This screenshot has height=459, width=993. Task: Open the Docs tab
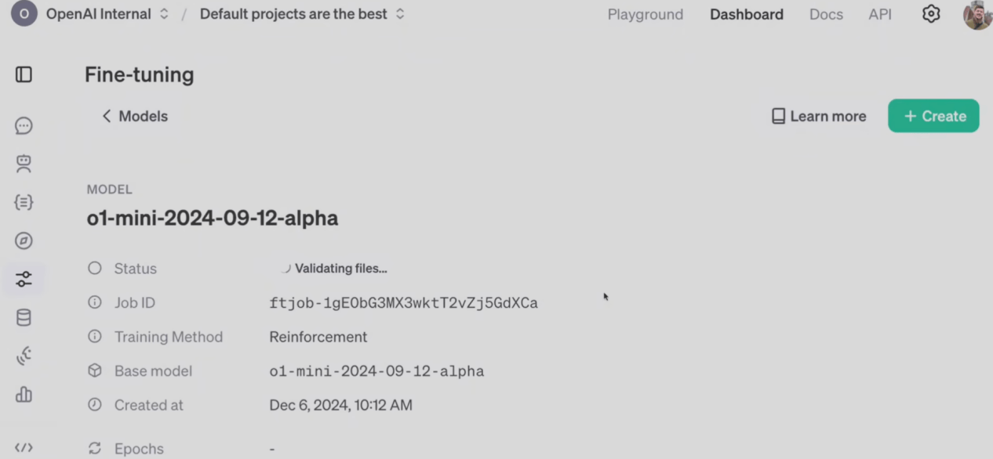coord(826,14)
